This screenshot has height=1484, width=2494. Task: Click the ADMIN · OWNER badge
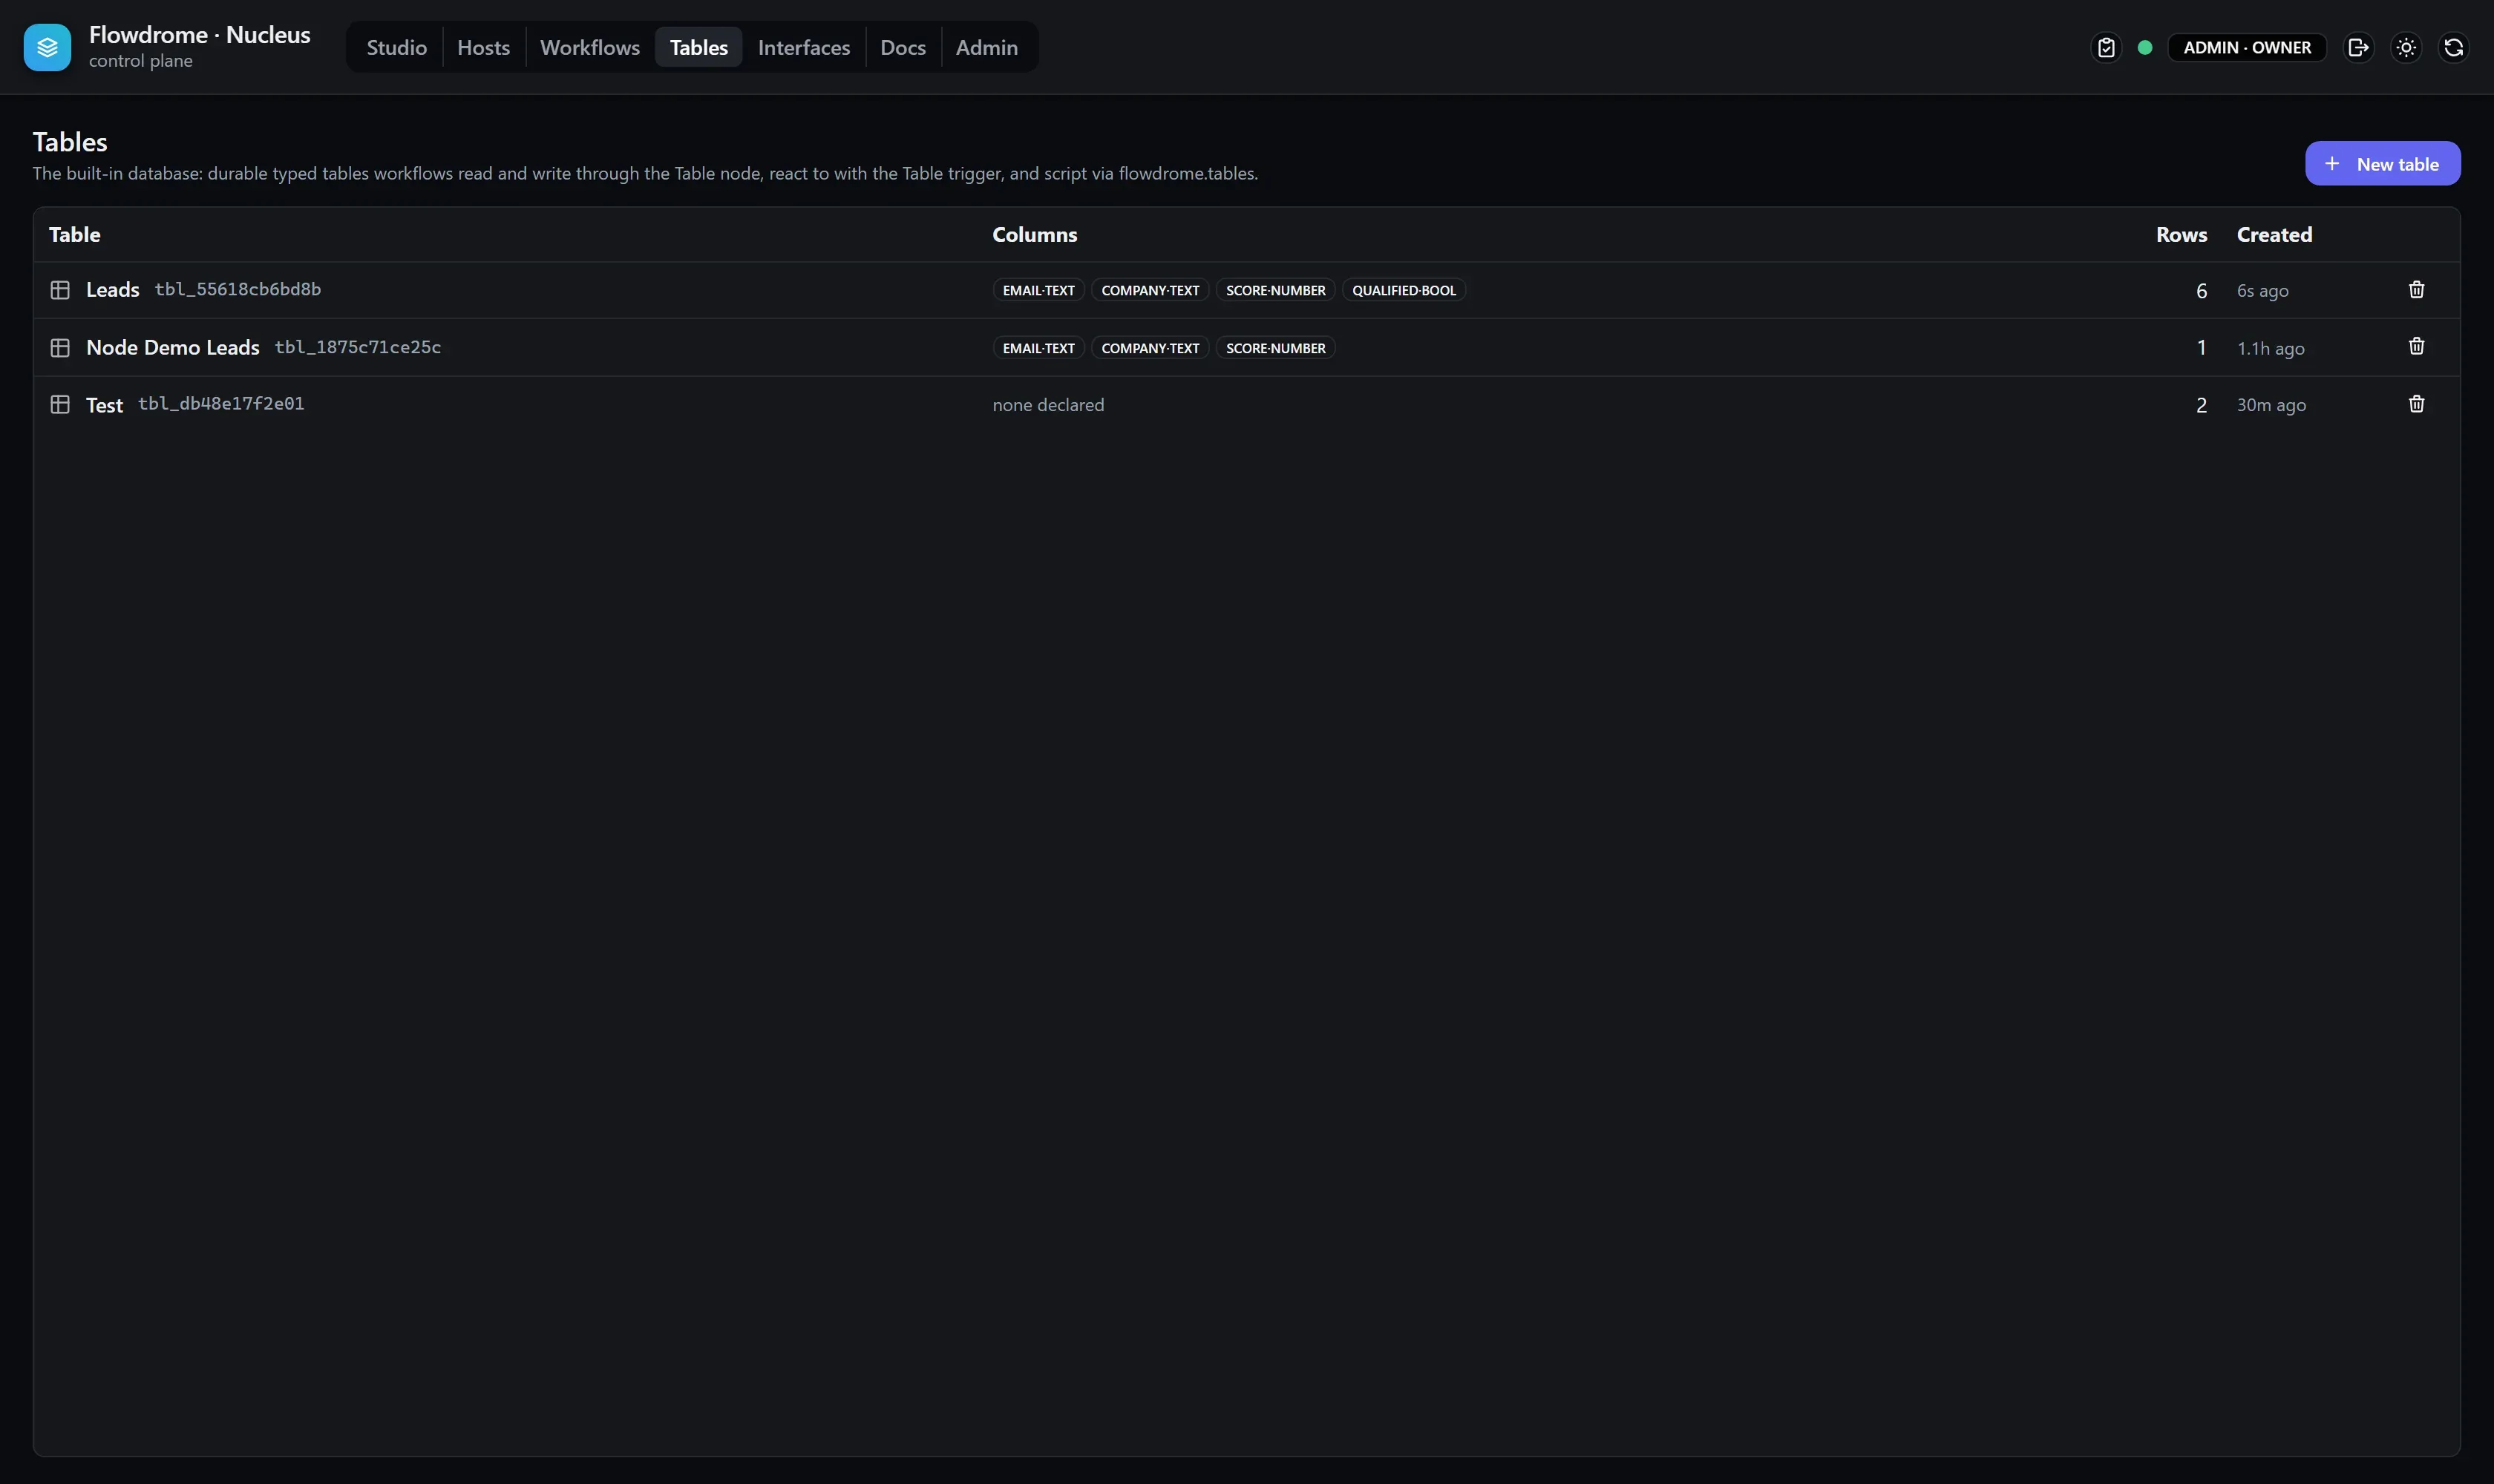coord(2246,47)
